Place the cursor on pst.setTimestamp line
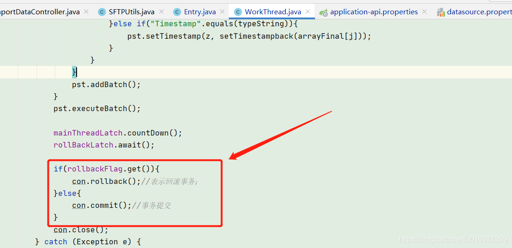This screenshot has height=248, width=512. pyautogui.click(x=249, y=36)
